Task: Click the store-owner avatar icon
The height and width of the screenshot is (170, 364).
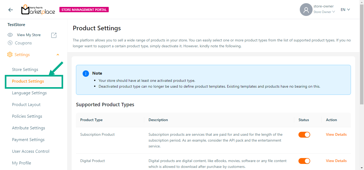Action: click(306, 10)
